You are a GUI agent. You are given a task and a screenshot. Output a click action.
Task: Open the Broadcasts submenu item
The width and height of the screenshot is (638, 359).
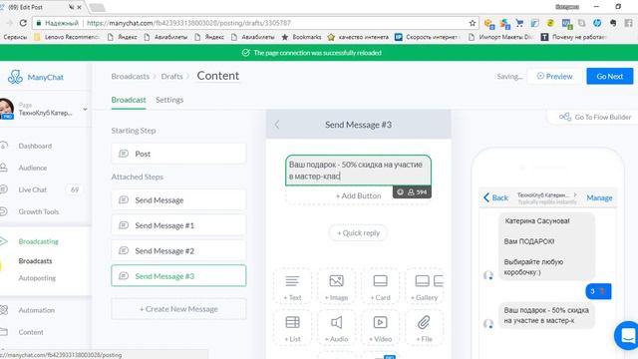click(36, 261)
